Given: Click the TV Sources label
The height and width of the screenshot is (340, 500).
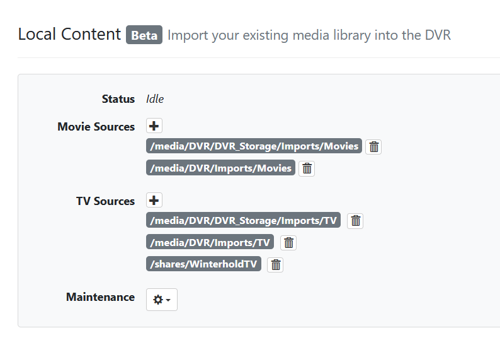Looking at the screenshot, I should tap(105, 201).
